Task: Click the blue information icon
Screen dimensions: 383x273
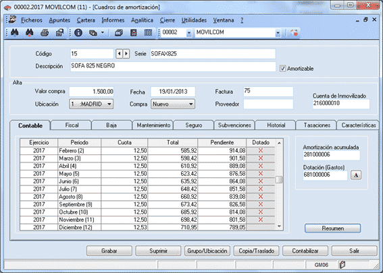Action: tap(78, 32)
